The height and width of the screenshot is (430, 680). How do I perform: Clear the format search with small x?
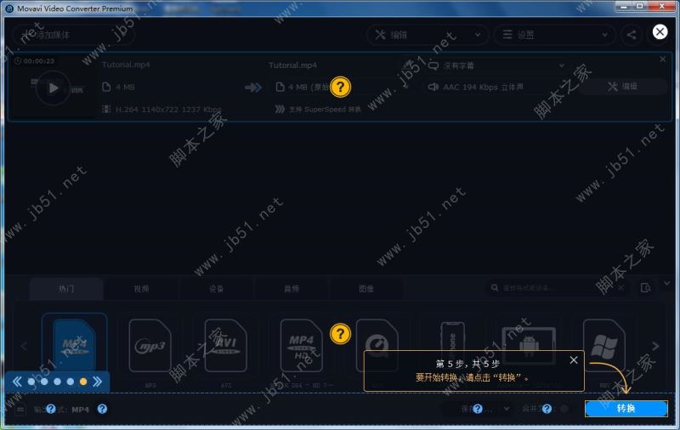(x=620, y=288)
